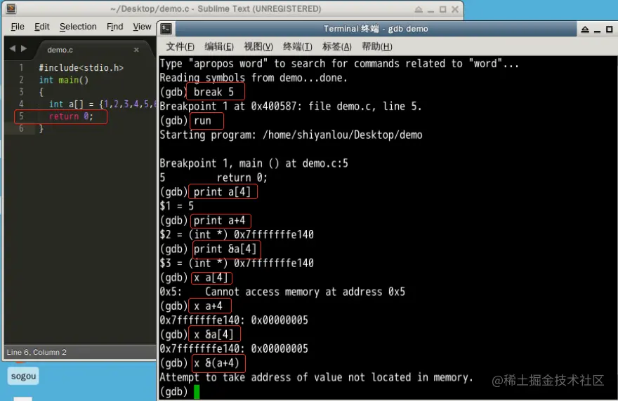Click 'Breakpoint 1 at 0x400587' output line

[x=291, y=107]
